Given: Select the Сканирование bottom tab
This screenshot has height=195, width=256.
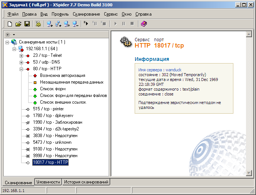Looking at the screenshot, I should tap(18, 183).
